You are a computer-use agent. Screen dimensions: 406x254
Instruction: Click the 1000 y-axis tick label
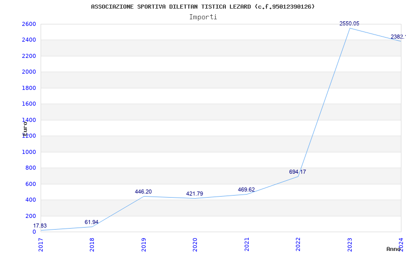pos(29,152)
